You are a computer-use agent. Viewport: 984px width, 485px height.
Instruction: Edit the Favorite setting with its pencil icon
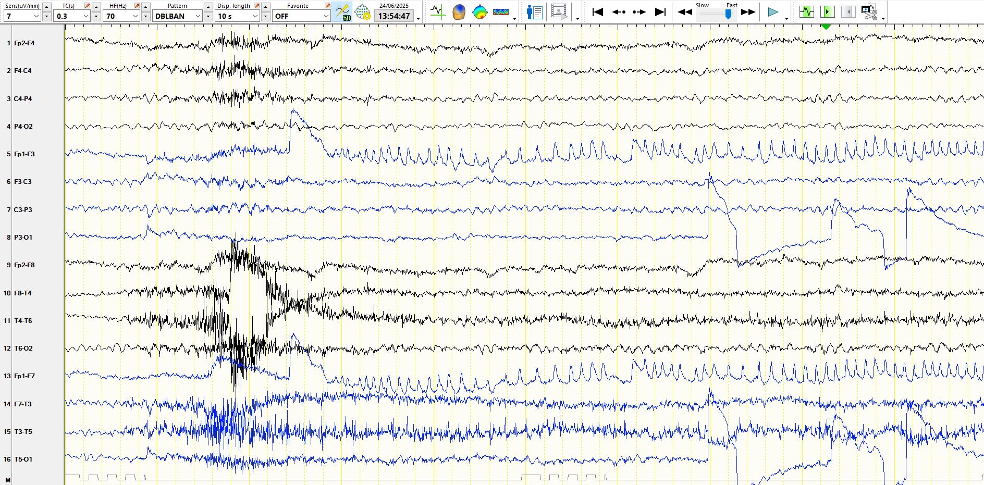coord(327,6)
